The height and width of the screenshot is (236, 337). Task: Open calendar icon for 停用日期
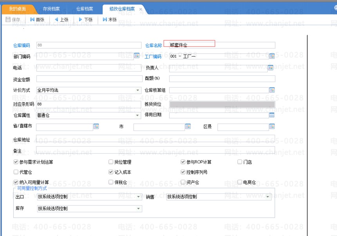(x=272, y=115)
